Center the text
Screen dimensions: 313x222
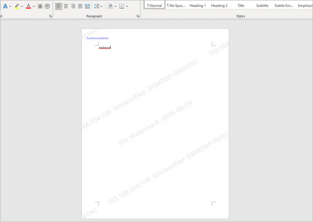[66, 6]
